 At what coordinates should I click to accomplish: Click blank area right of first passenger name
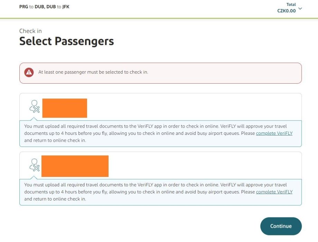coord(194,107)
